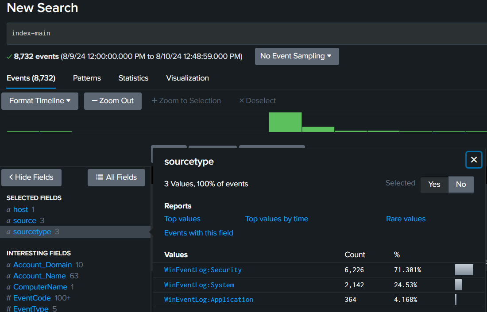
Task: Open the Visualization tab
Action: [187, 78]
